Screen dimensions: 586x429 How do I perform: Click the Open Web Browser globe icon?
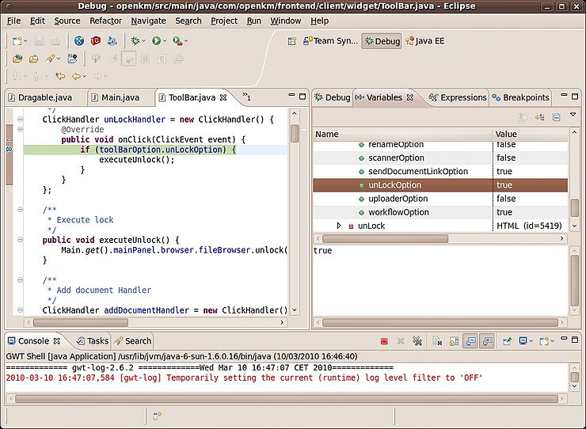click(79, 40)
